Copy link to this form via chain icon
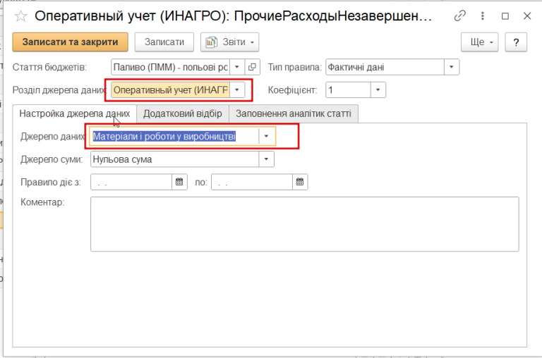Image resolution: width=542 pixels, height=358 pixels. click(459, 16)
